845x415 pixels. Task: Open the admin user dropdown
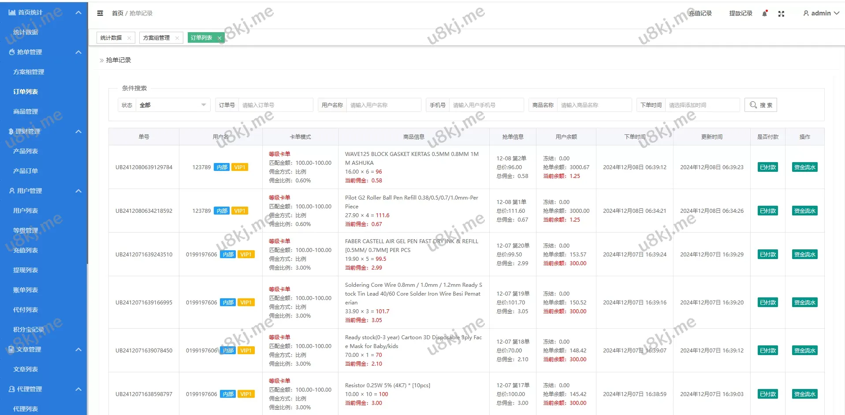820,13
